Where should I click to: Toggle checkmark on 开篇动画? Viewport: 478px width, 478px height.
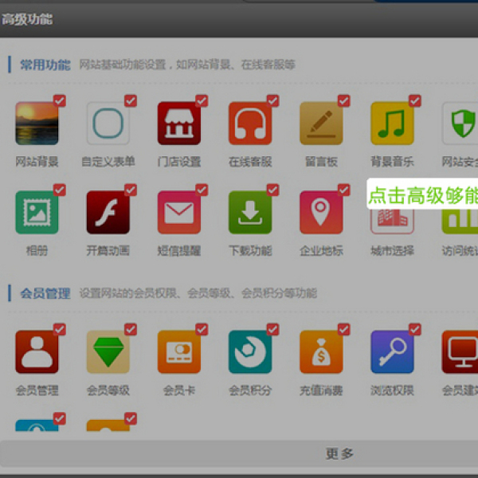131,190
